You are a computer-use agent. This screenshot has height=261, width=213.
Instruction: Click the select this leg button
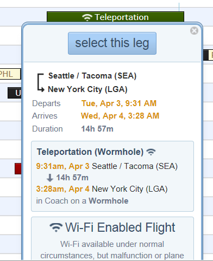coord(112,43)
